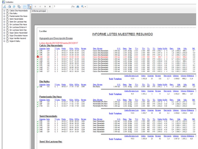Expand the Soja Calcio Hacendad tree node

point(4,33)
